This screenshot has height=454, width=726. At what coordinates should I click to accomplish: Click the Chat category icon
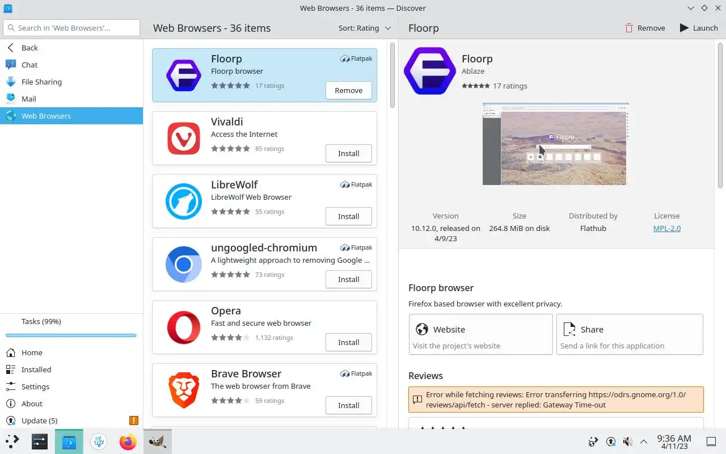click(10, 65)
